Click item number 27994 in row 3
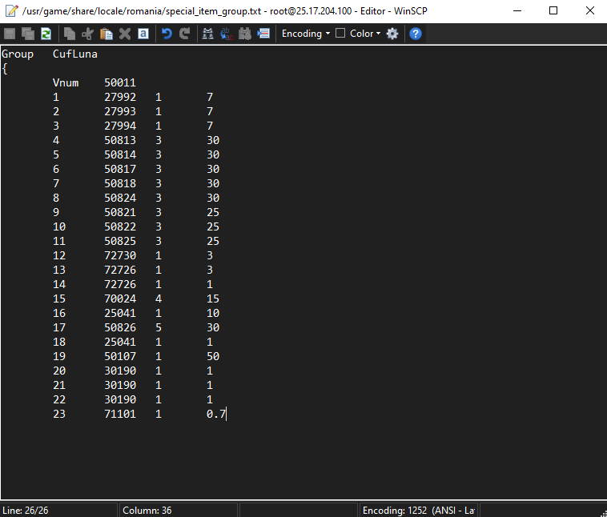This screenshot has width=607, height=517. [x=120, y=126]
